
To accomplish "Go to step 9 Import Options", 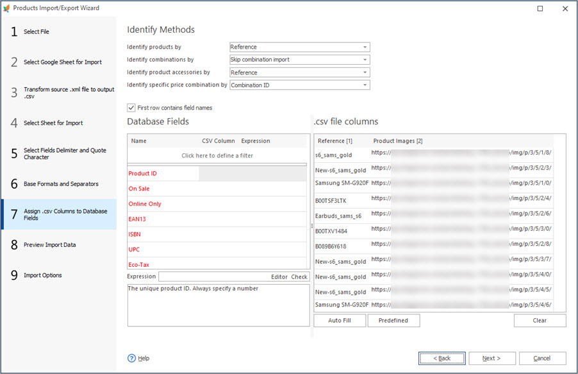I will 59,275.
